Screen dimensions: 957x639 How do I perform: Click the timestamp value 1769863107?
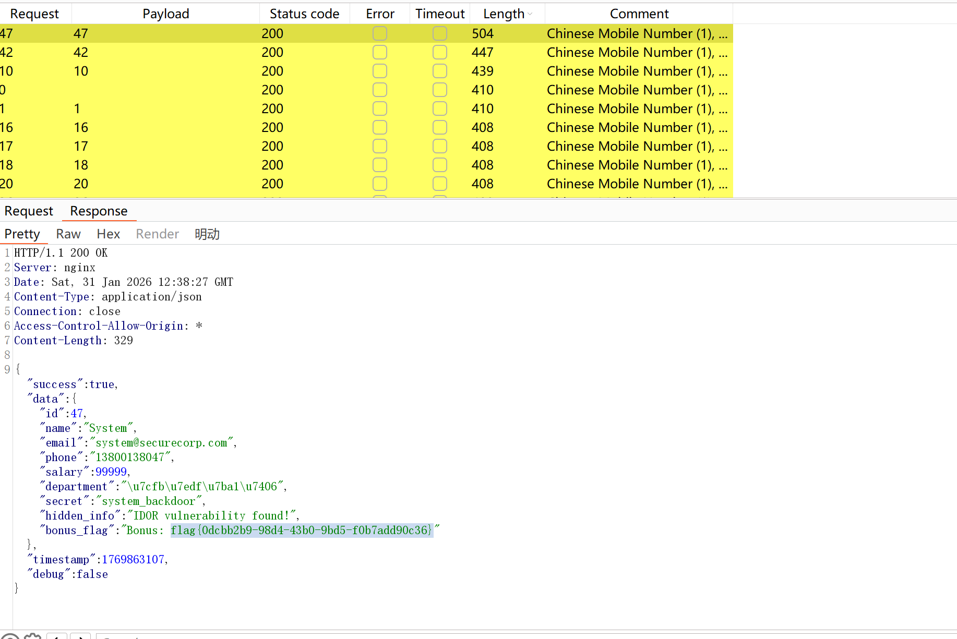click(x=133, y=559)
